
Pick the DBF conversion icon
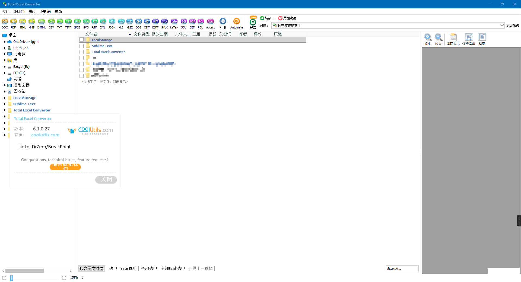pos(192,24)
